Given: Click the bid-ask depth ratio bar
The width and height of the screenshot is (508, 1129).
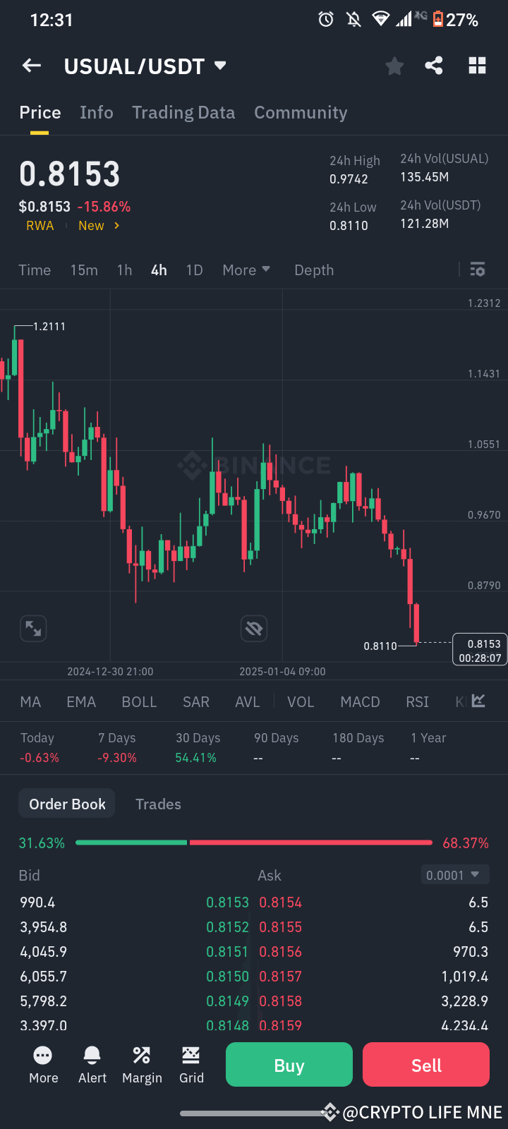Looking at the screenshot, I should [254, 842].
